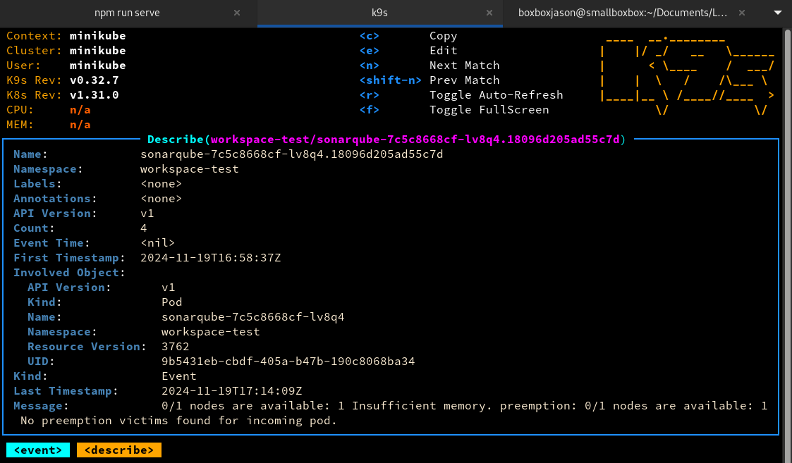This screenshot has height=463, width=792.
Task: Click the K8s Rev v1.31.0 value
Action: click(94, 95)
